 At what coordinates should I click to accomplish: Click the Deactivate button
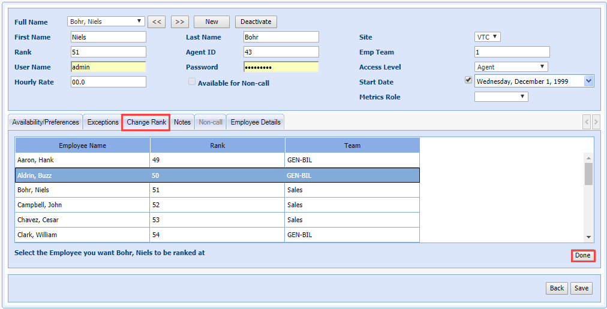click(x=256, y=22)
